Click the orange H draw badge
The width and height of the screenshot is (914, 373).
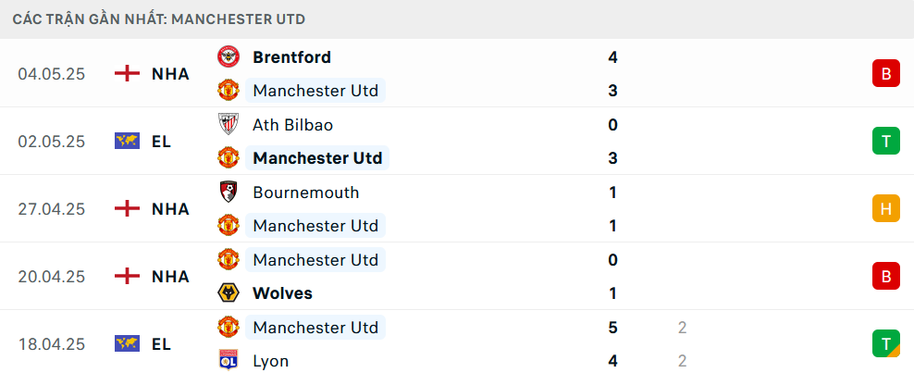click(x=886, y=208)
